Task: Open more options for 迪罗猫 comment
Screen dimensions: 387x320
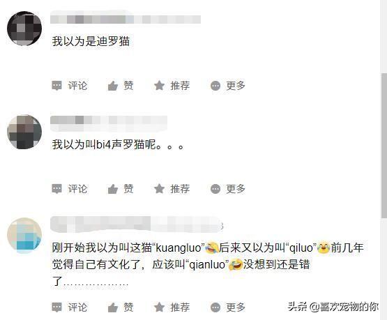Action: click(215, 86)
